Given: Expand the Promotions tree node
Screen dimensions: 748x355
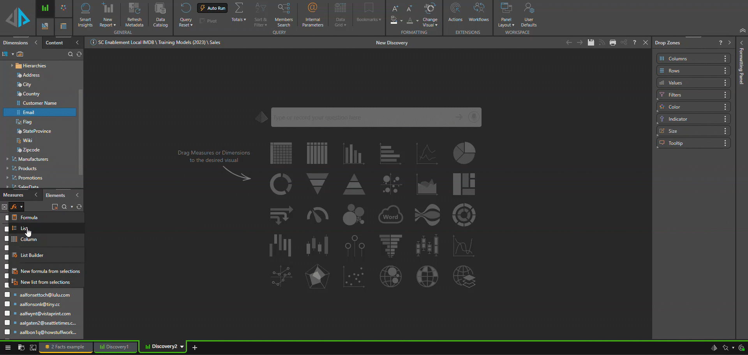Looking at the screenshot, I should (7, 178).
